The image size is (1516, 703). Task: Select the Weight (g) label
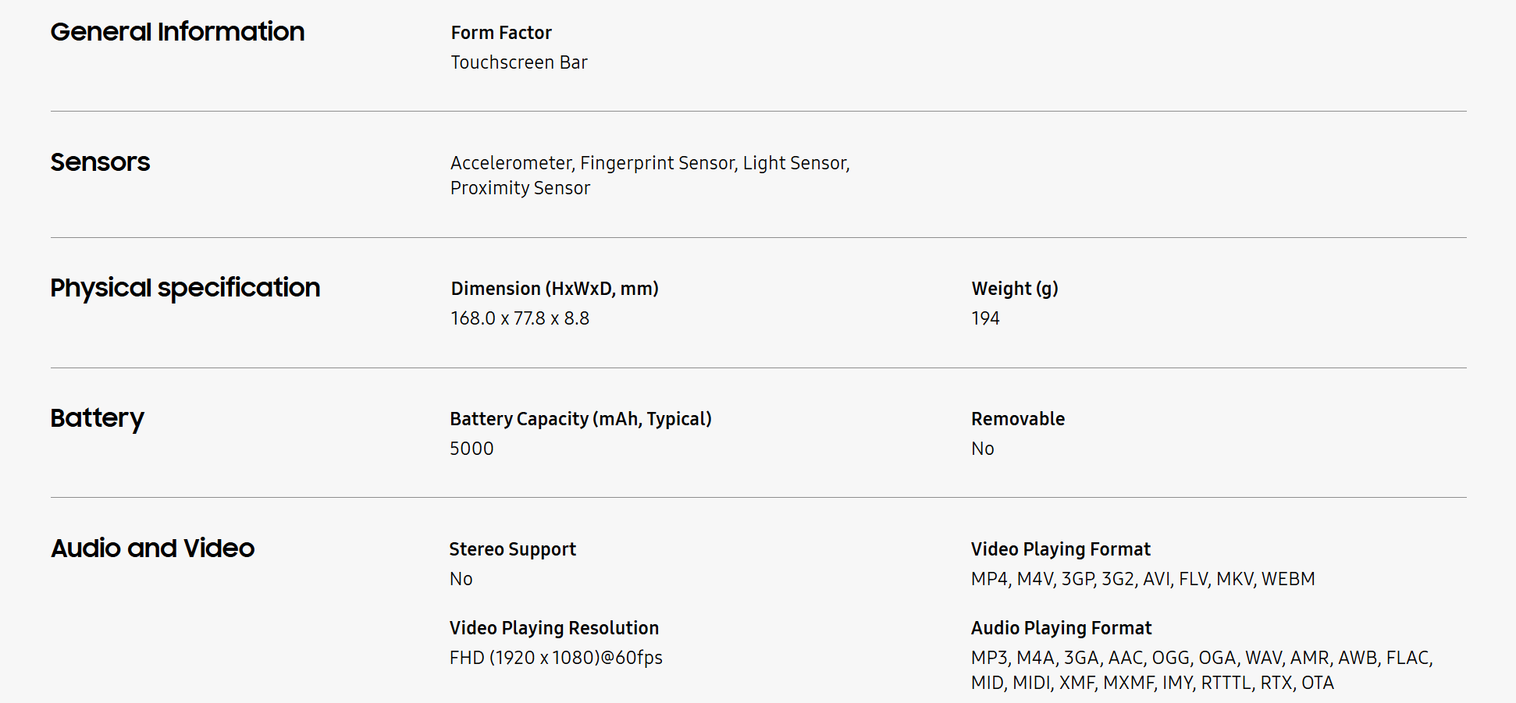pyautogui.click(x=1015, y=289)
